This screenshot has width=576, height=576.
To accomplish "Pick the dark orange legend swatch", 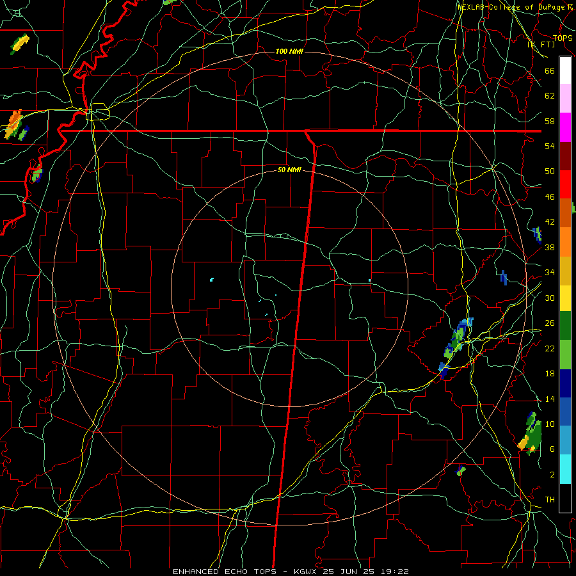I will pyautogui.click(x=565, y=212).
